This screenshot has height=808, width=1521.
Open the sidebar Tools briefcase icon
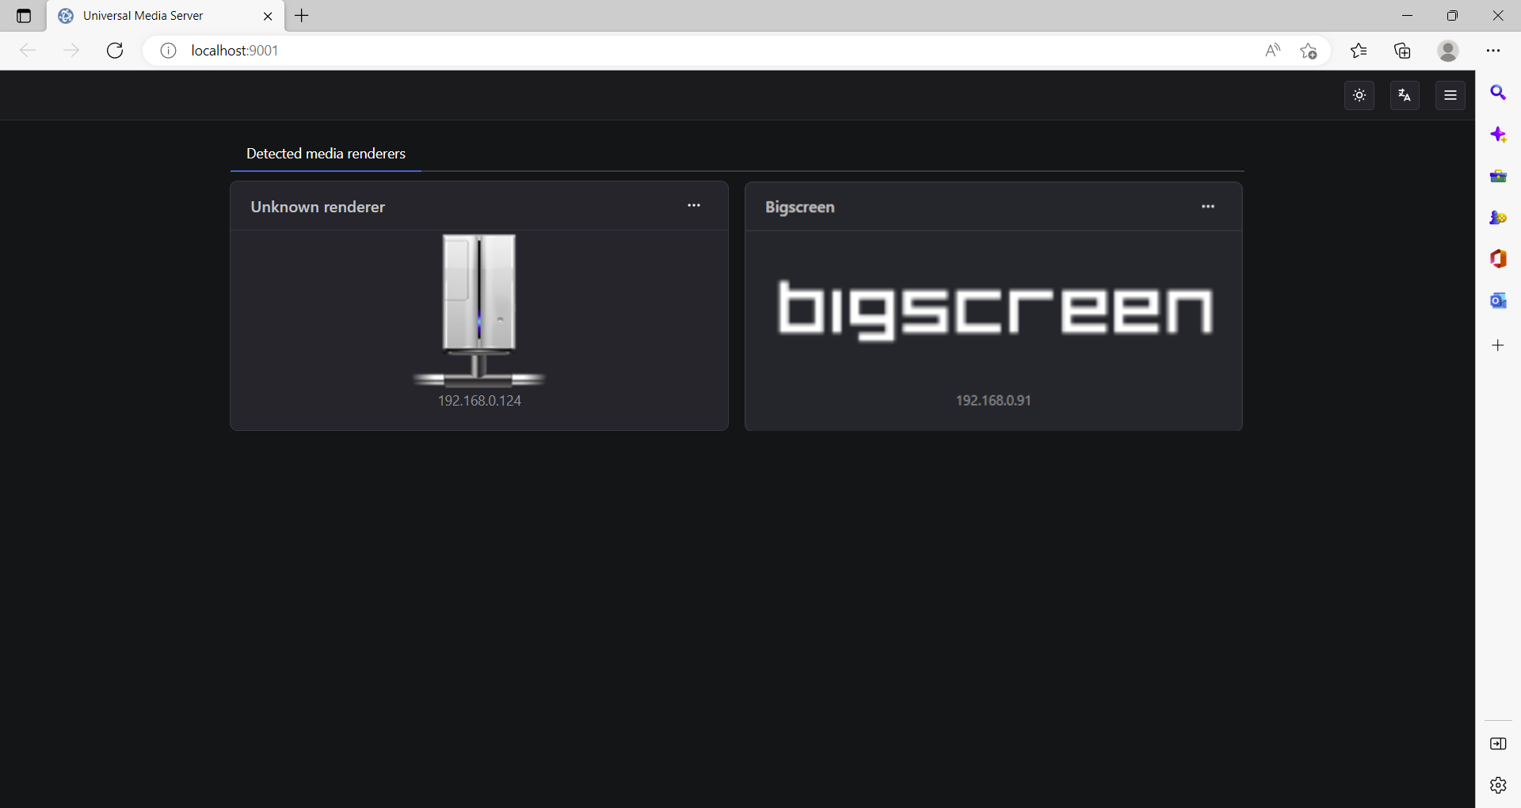tap(1498, 176)
